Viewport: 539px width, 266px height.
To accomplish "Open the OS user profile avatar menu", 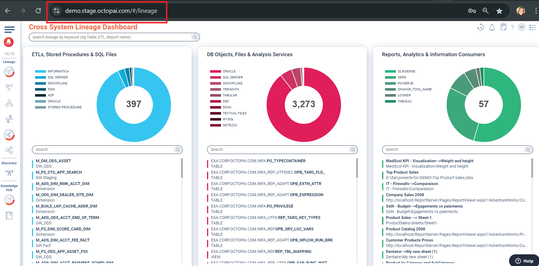I will (x=521, y=27).
